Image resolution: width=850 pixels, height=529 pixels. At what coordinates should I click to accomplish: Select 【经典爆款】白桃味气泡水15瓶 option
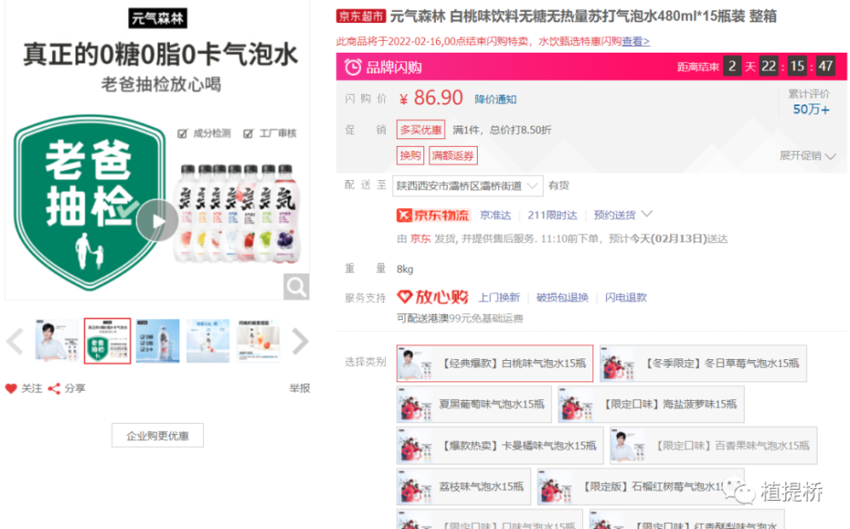(x=495, y=363)
